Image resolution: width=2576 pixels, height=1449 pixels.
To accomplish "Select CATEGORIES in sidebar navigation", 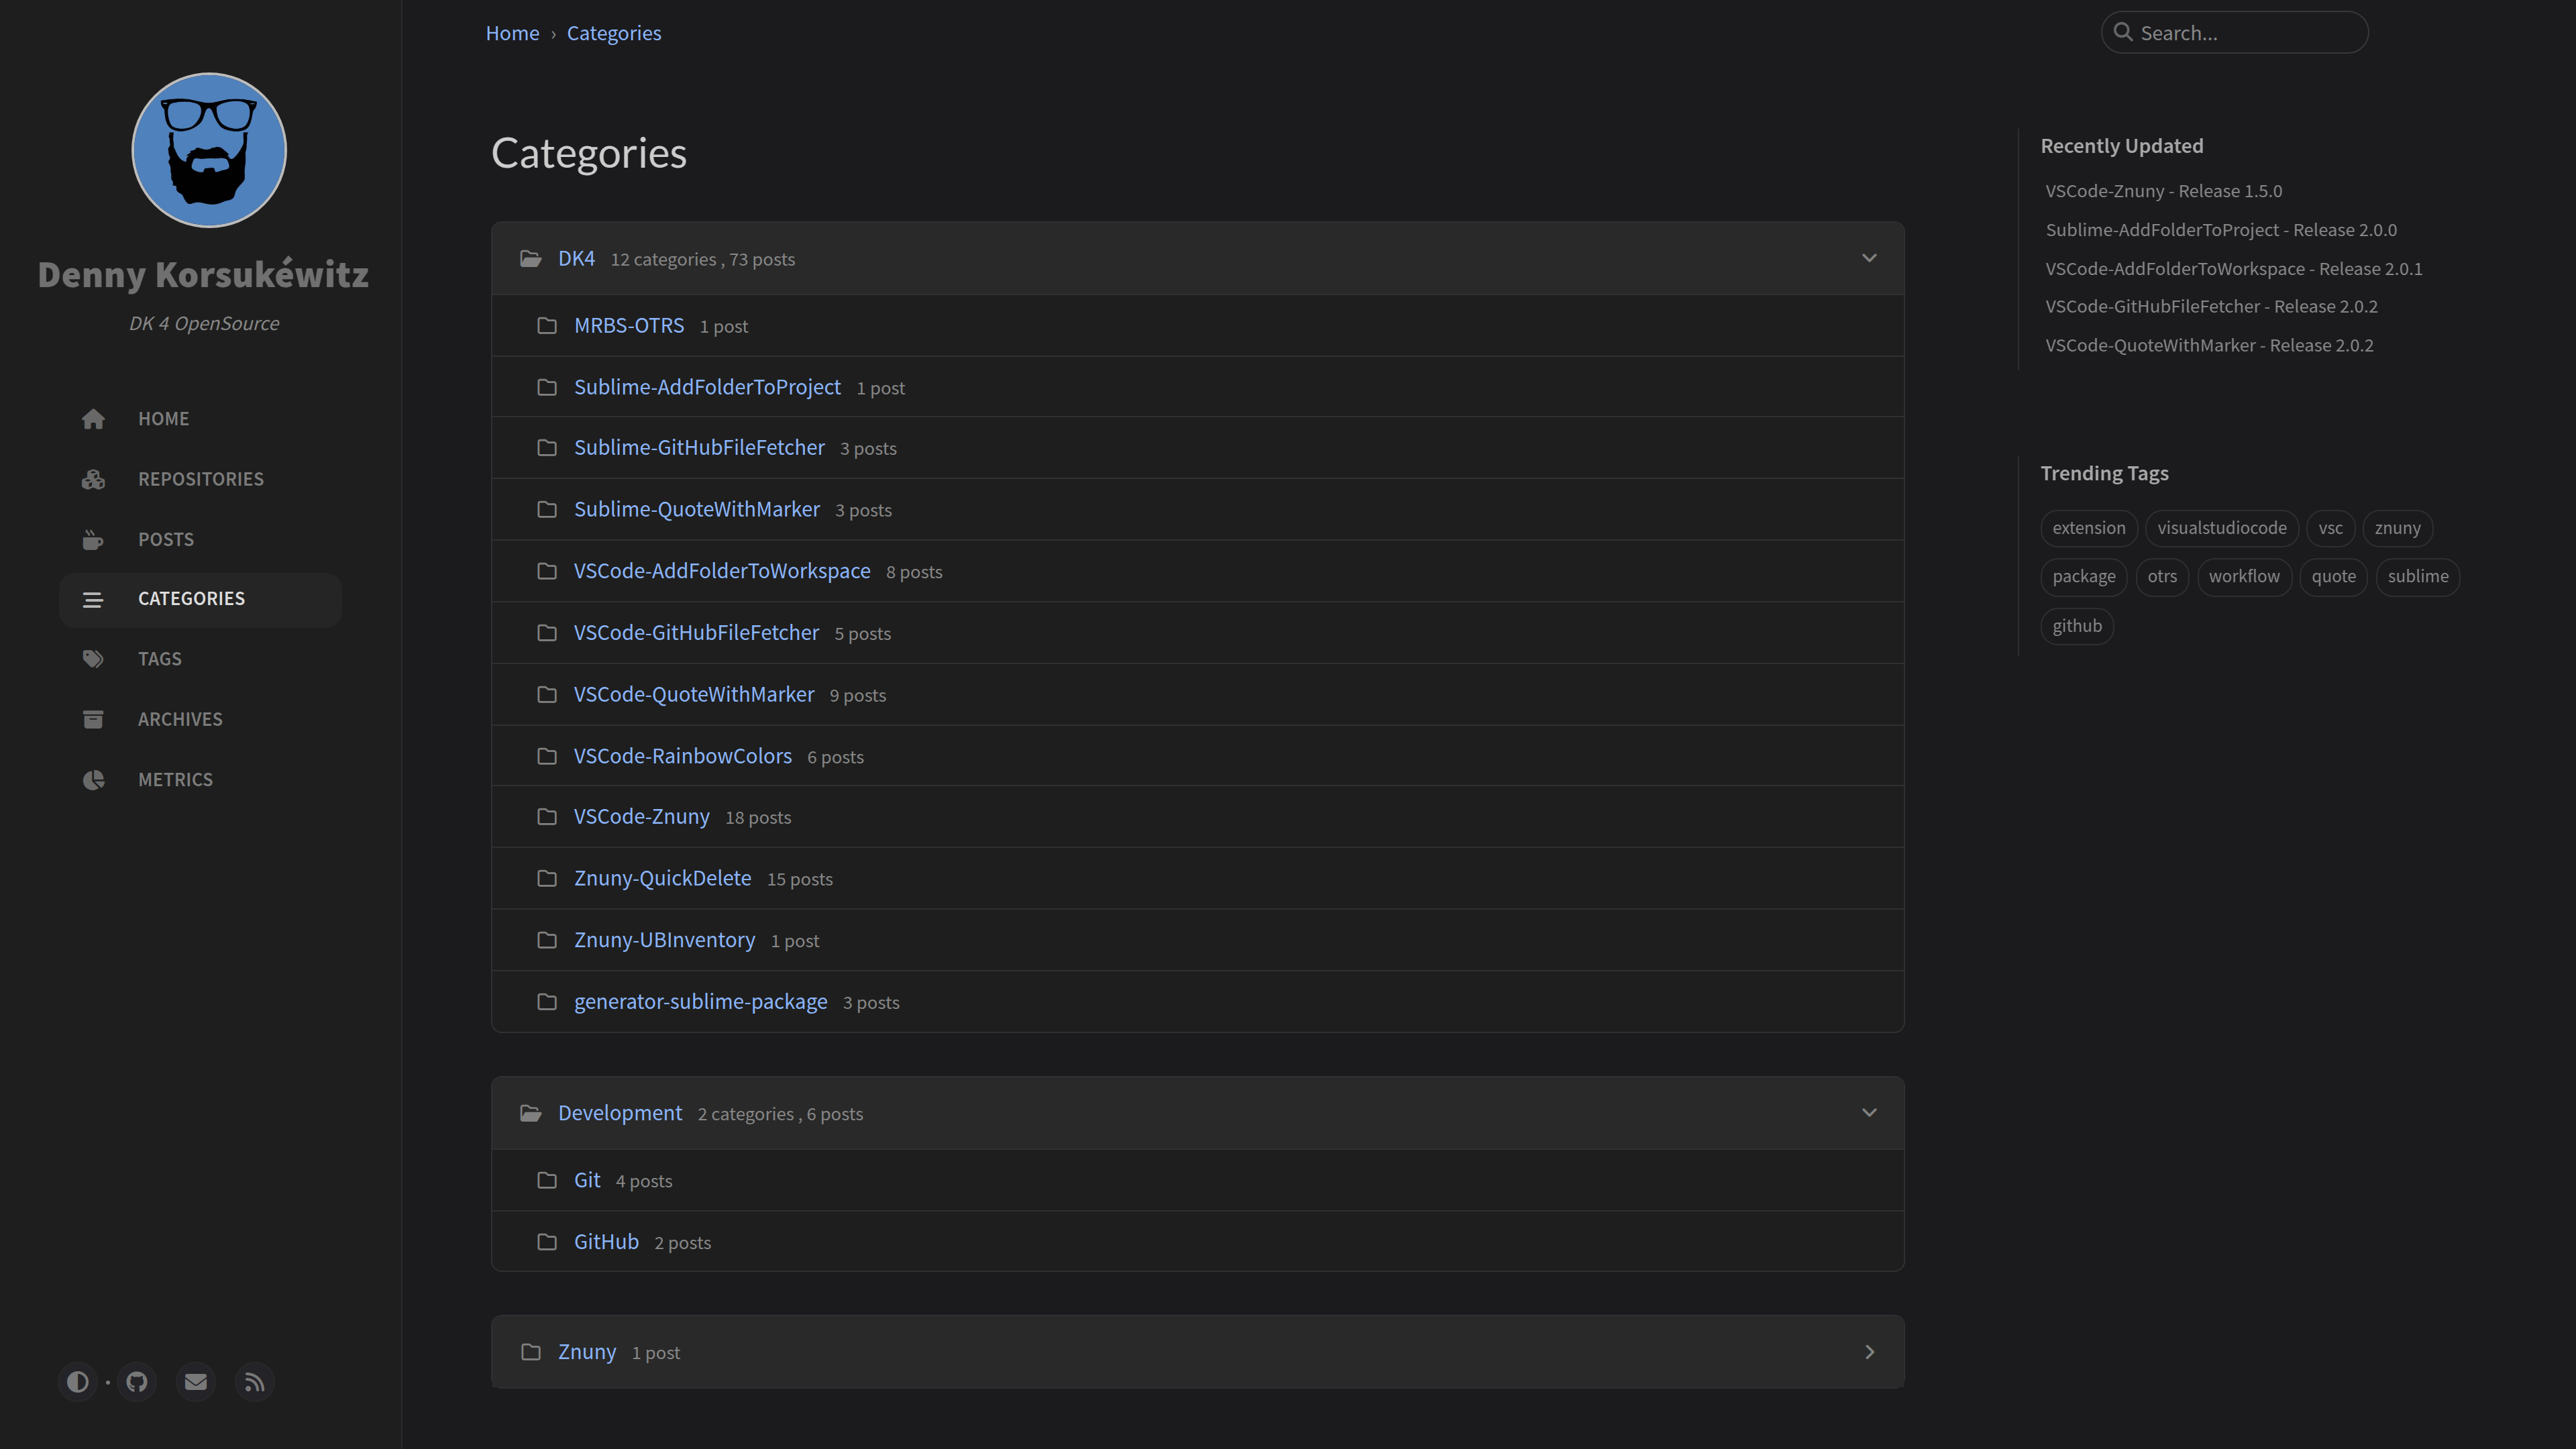I will pyautogui.click(x=200, y=600).
